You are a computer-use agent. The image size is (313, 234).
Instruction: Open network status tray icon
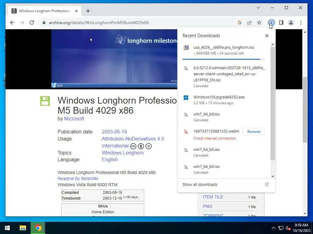coord(281,228)
